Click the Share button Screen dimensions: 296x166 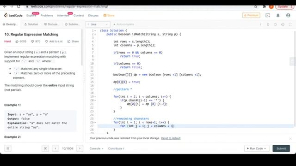click(73, 41)
